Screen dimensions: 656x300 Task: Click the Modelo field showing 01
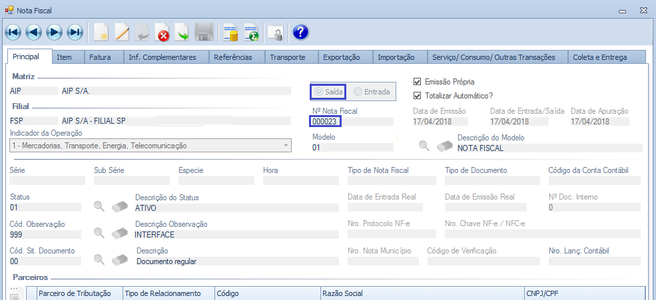click(352, 147)
